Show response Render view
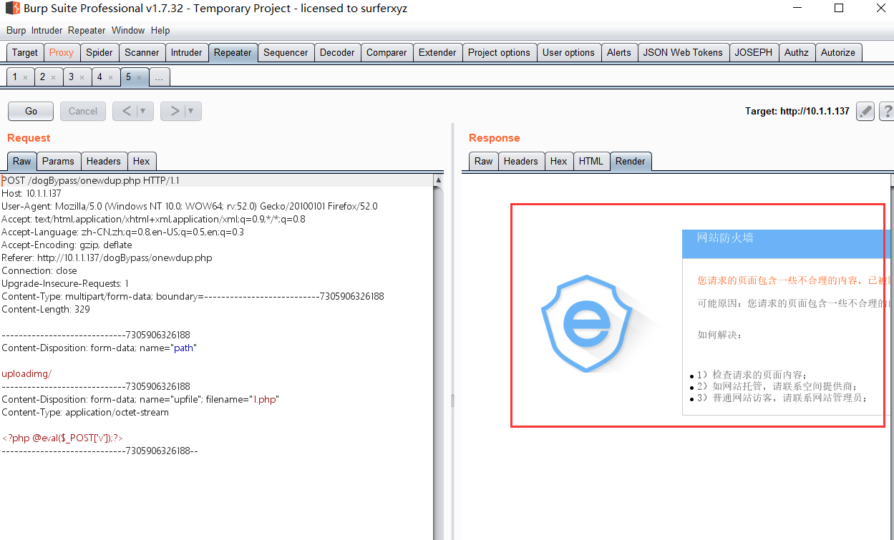This screenshot has height=540, width=894. point(631,161)
